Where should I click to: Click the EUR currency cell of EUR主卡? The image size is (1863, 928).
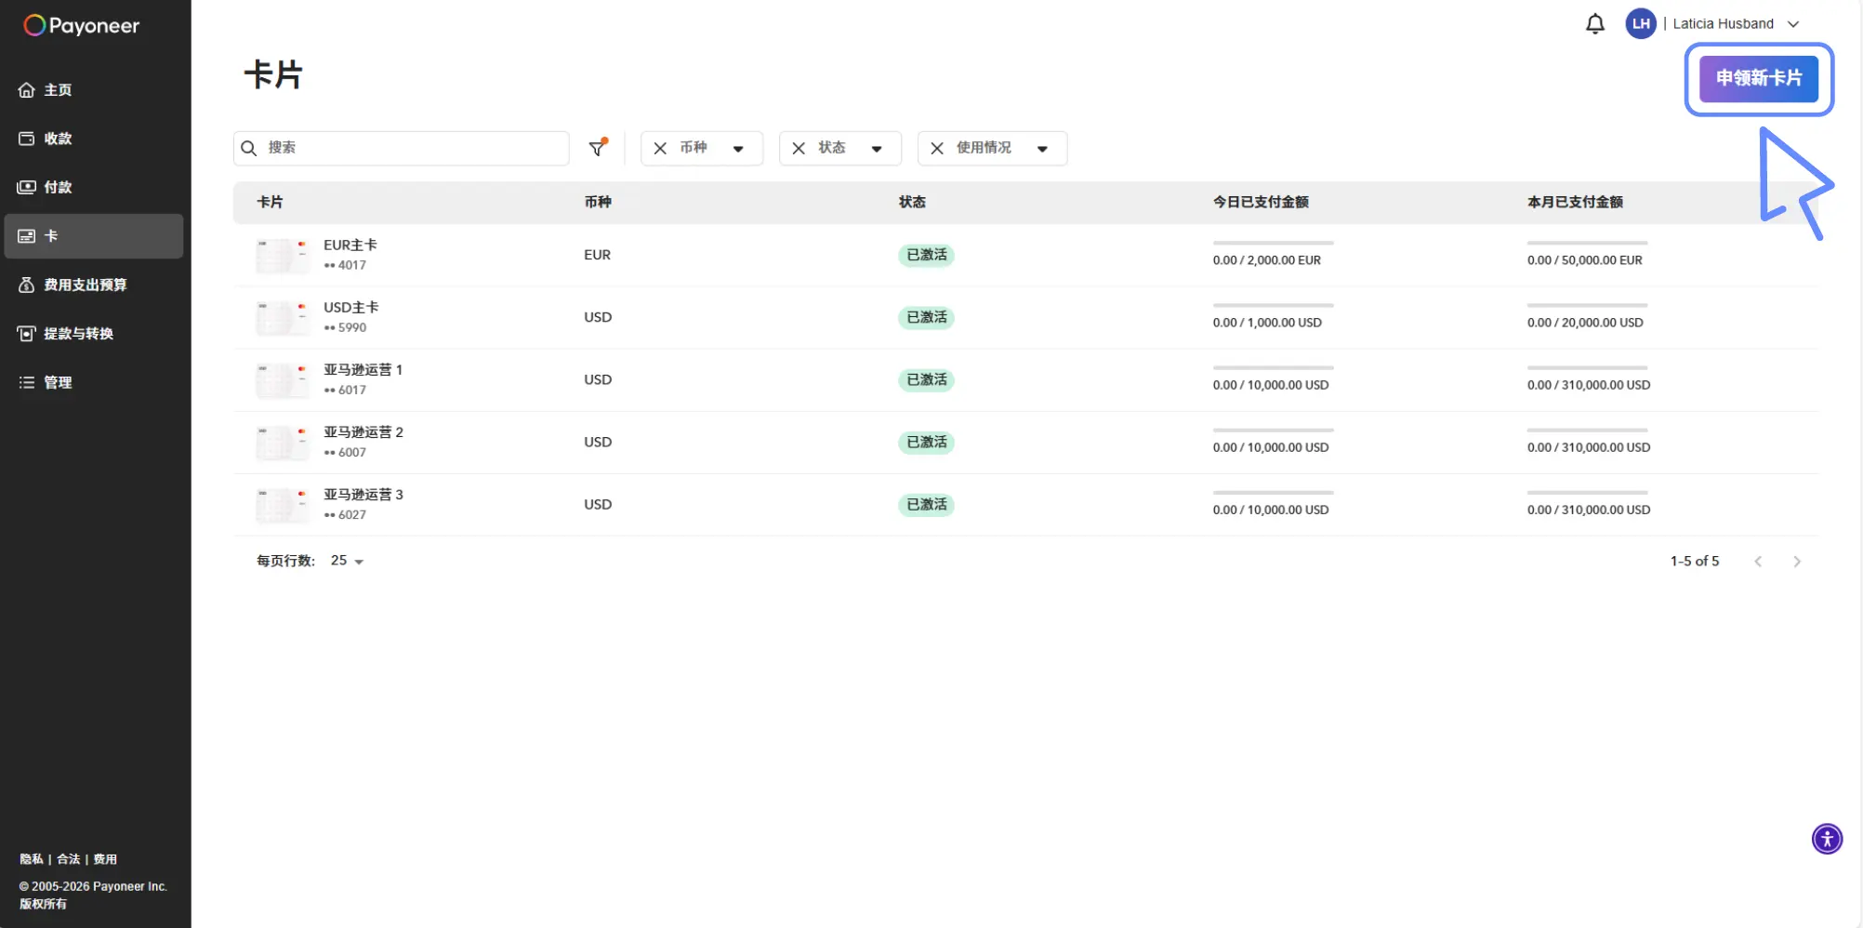[x=597, y=256]
